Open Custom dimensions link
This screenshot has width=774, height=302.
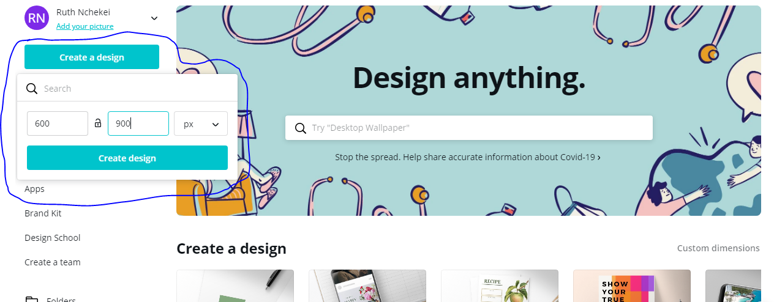(718, 248)
